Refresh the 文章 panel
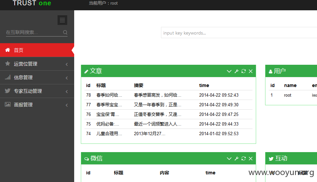The image size is (317, 182). click(x=243, y=71)
